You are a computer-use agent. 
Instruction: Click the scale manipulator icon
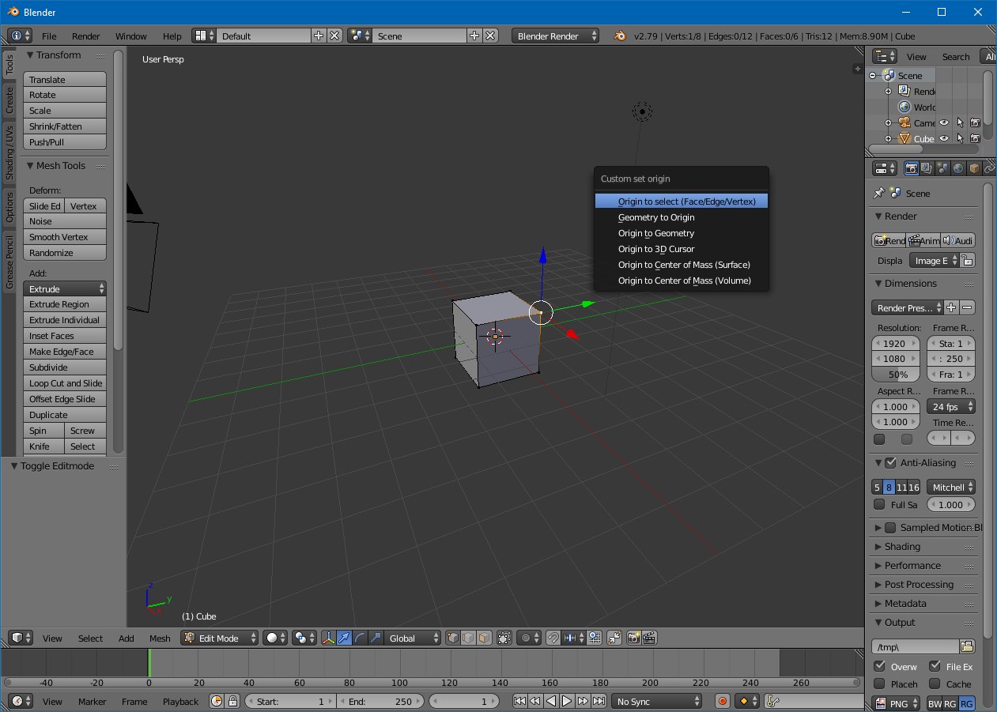[376, 638]
